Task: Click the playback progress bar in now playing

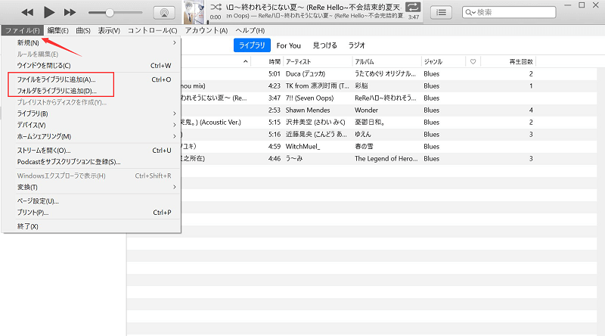Action: click(x=315, y=22)
